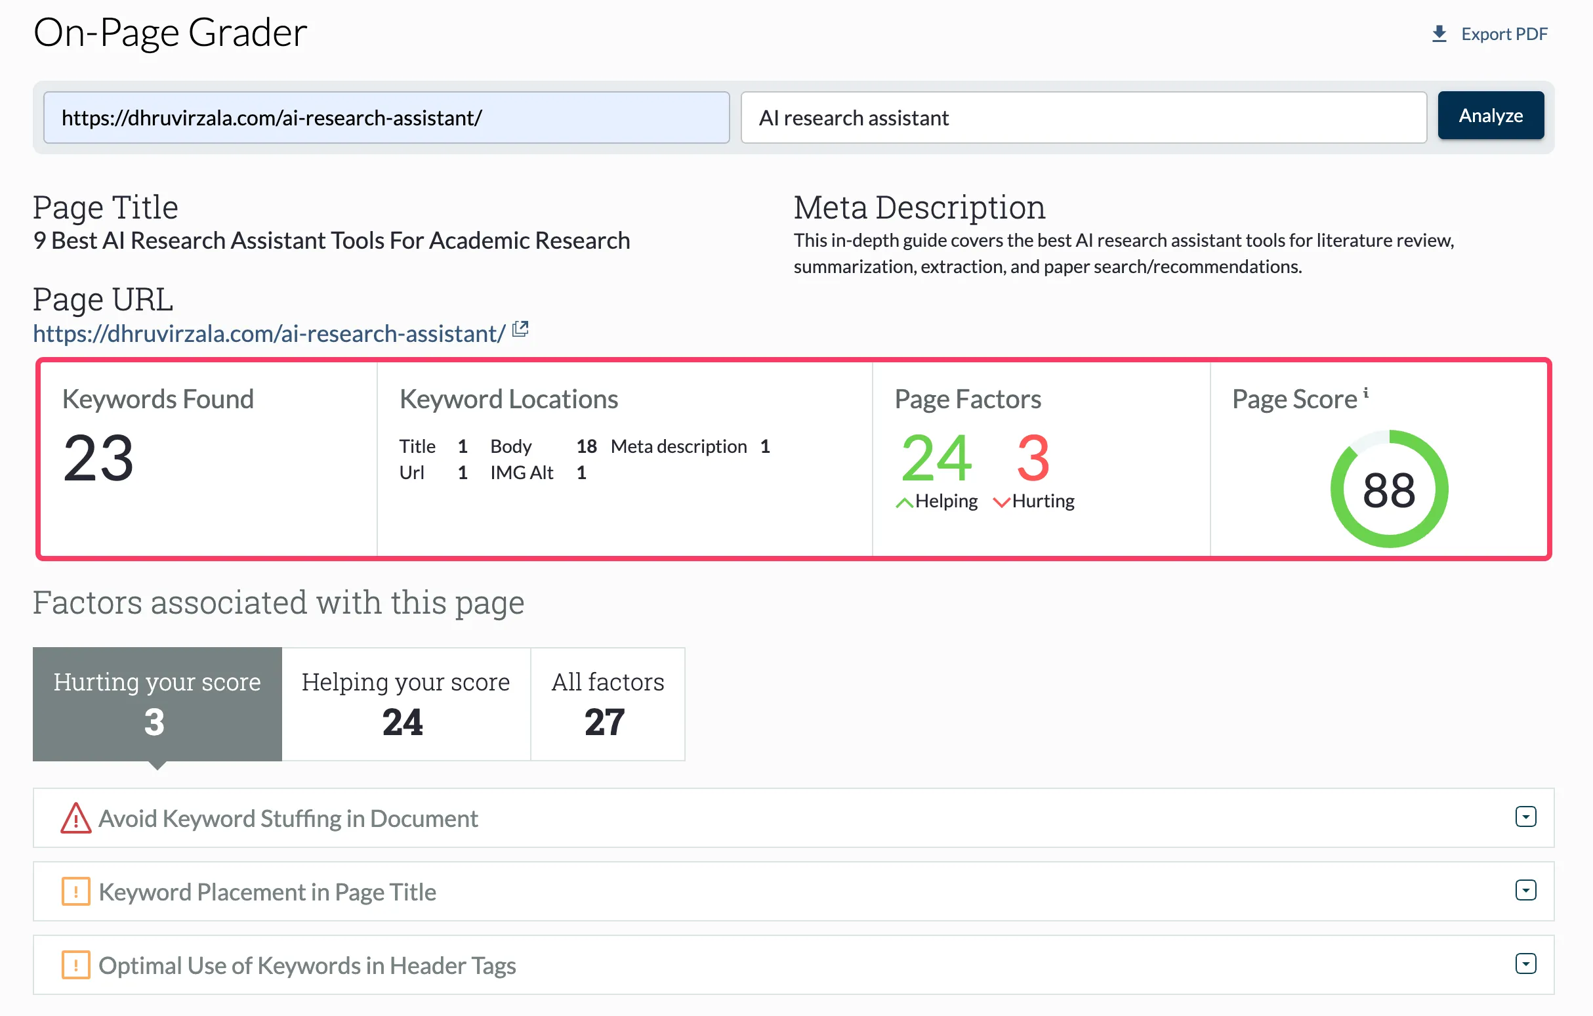The width and height of the screenshot is (1593, 1016).
Task: Open the dhruvirzala.com page URL link
Action: click(x=269, y=333)
